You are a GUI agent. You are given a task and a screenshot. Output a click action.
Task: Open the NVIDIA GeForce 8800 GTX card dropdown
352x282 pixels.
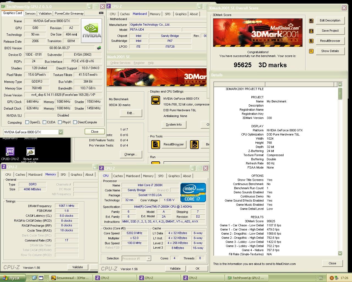point(61,132)
